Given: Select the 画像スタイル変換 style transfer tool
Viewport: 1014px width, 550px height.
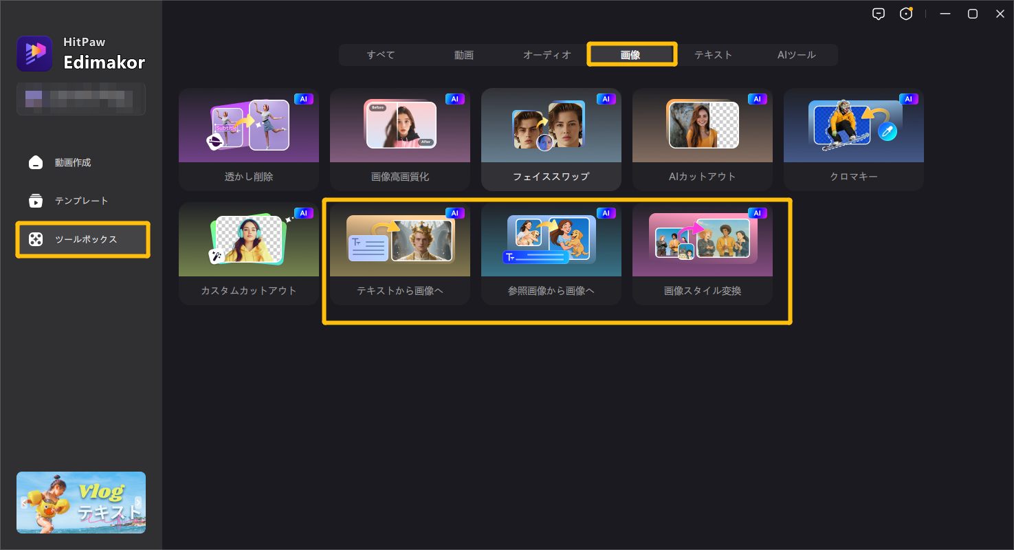Looking at the screenshot, I should click(703, 252).
